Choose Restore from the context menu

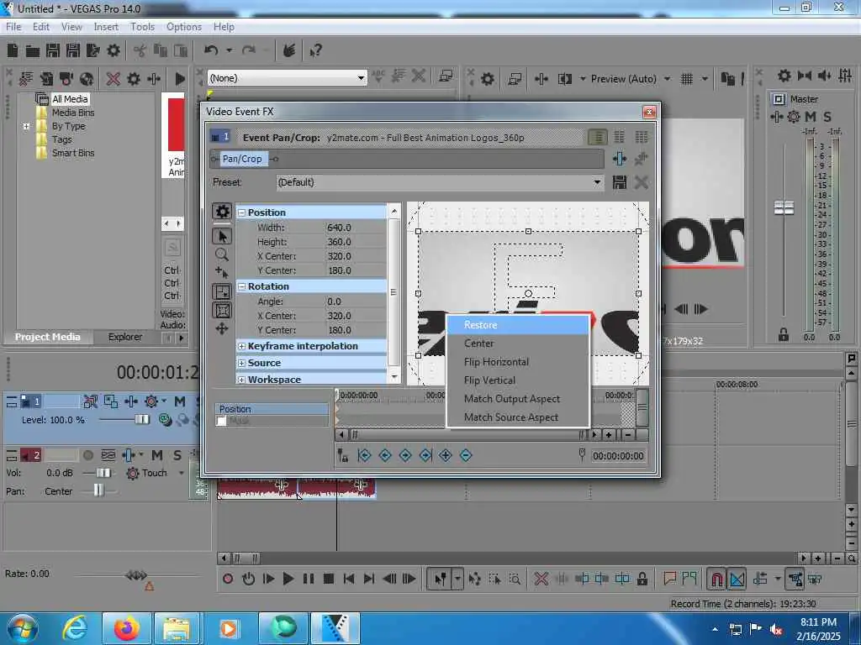[518, 325]
